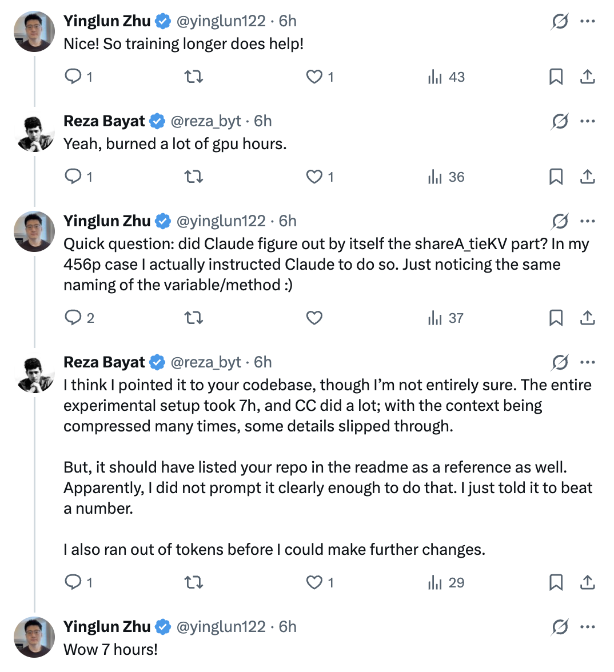
Task: Open more options on "Quick question" tweet
Action: pyautogui.click(x=588, y=221)
